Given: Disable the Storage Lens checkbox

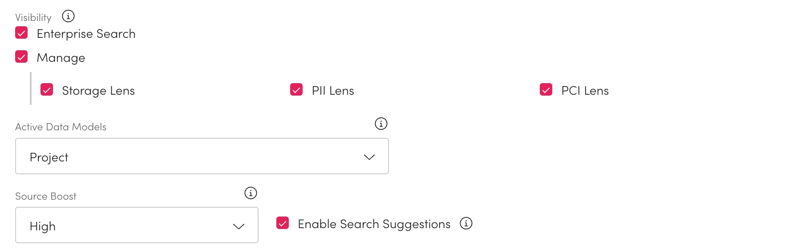Looking at the screenshot, I should coord(47,90).
